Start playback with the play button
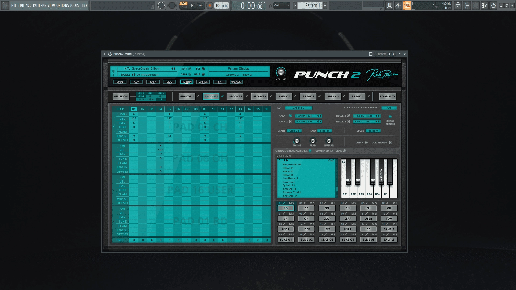The image size is (516, 290). coord(192,5)
